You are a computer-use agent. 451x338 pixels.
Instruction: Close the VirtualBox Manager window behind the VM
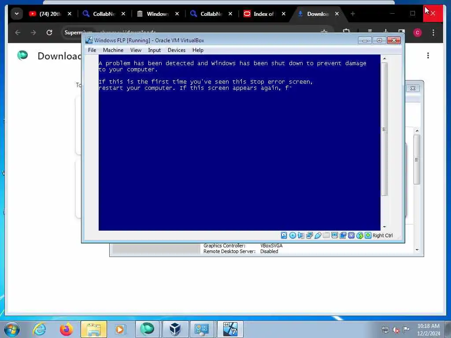click(x=413, y=88)
